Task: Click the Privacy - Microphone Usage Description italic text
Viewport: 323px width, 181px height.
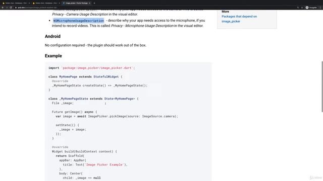Action: pyautogui.click(x=142, y=26)
